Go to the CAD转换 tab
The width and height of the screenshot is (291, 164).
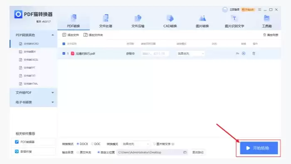(x=170, y=21)
